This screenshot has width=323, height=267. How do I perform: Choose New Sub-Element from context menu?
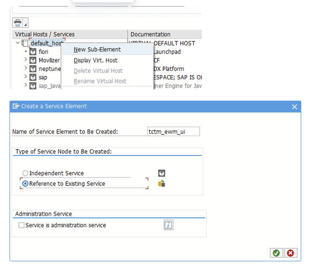(x=97, y=49)
